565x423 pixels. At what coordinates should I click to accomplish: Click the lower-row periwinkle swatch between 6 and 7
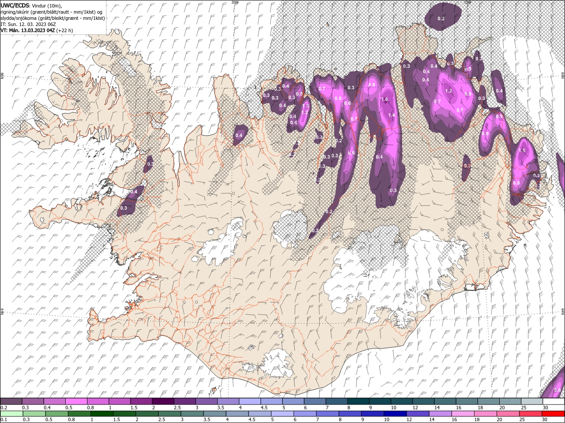point(305,414)
